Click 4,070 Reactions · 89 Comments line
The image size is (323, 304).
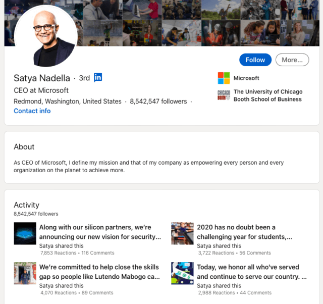77,293
